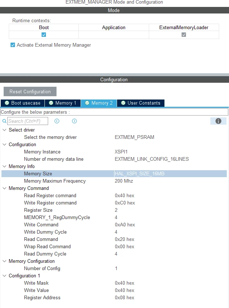Select the HAL_XSPI_SIZE_16MB memory size value
Screen dimensions: 229x308
140,174
